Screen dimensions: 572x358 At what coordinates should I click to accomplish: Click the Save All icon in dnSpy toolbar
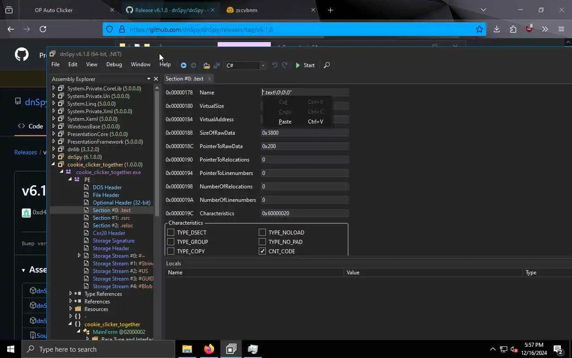[x=217, y=65]
